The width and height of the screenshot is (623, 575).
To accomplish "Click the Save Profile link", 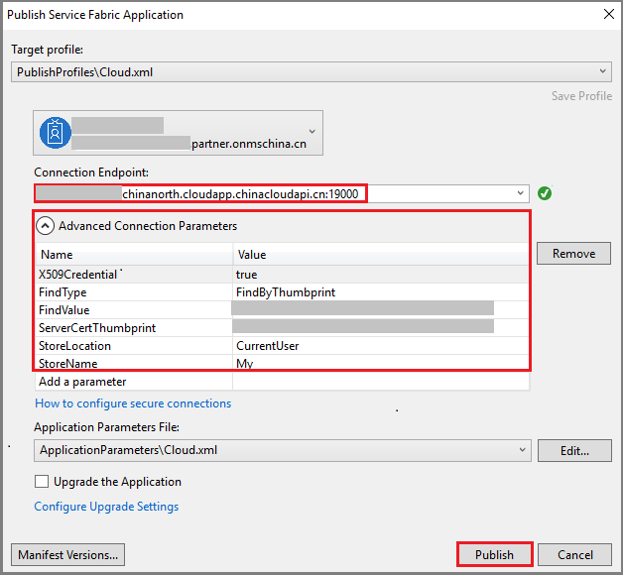I will click(x=581, y=96).
